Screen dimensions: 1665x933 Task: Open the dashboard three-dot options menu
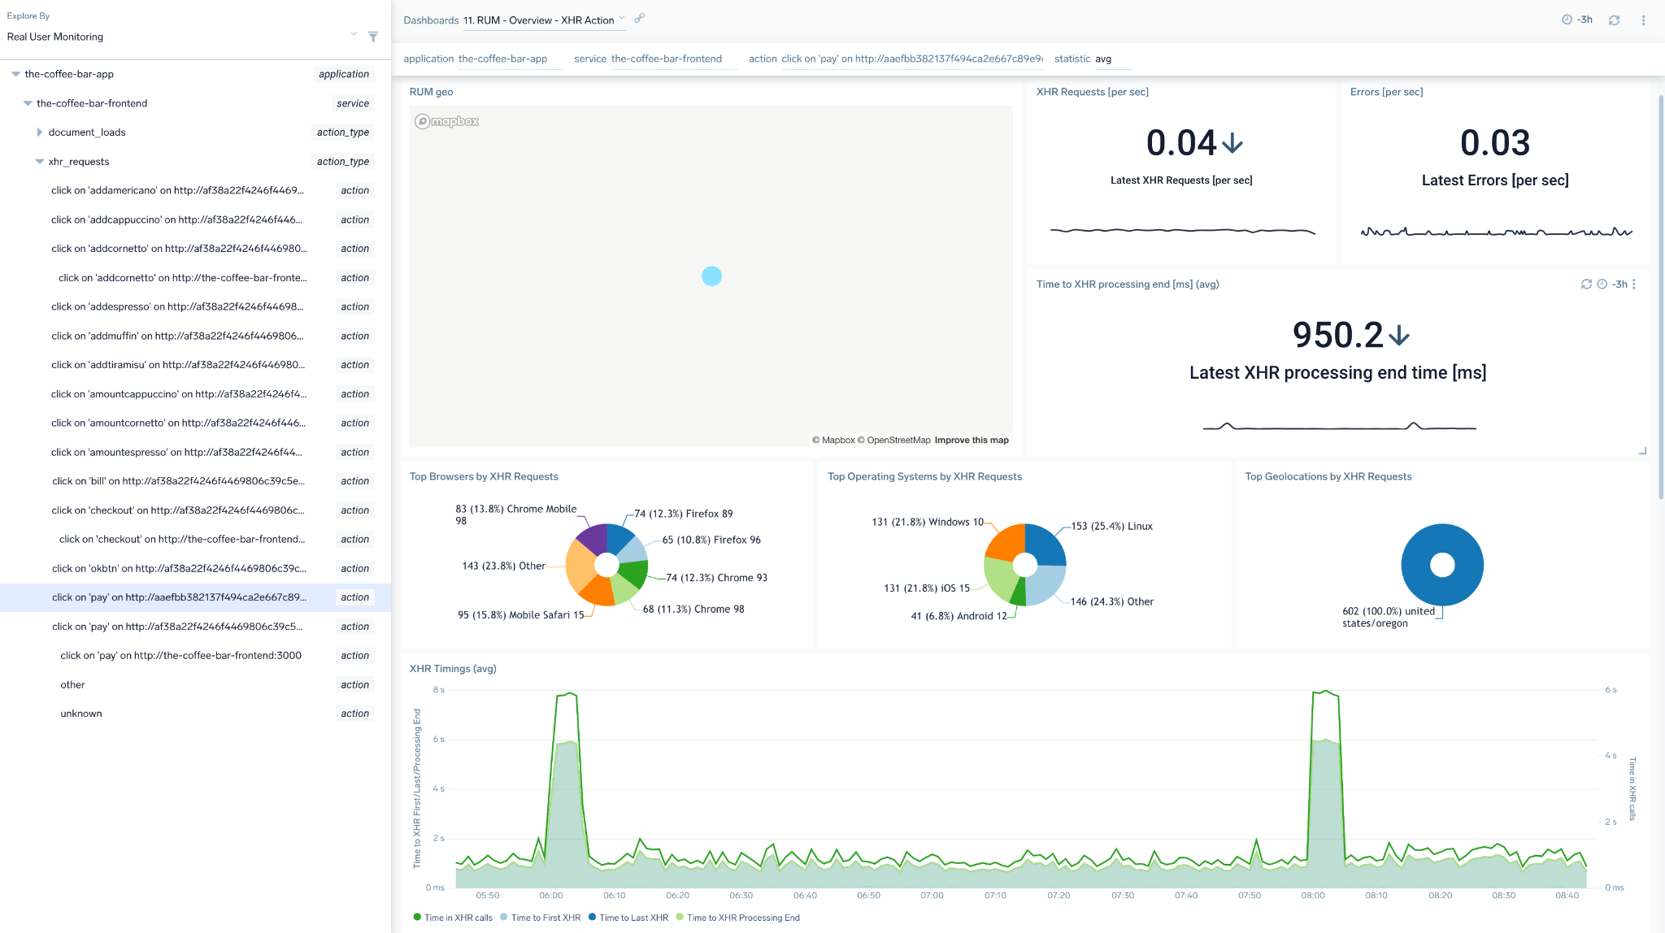point(1644,20)
